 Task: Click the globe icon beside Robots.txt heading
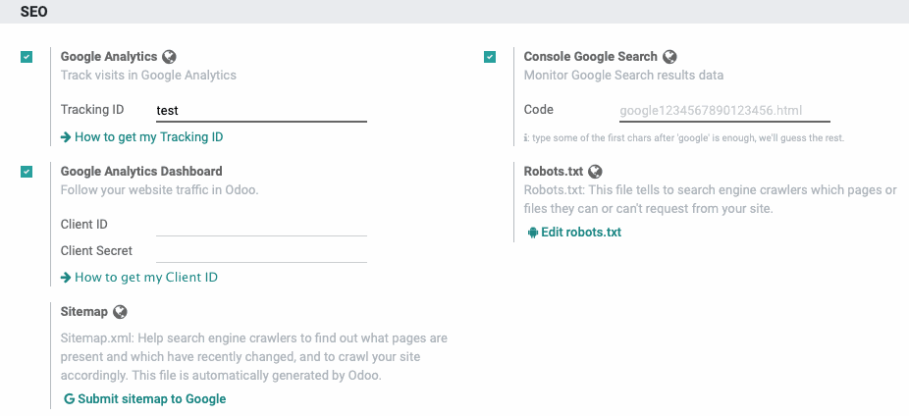click(595, 172)
